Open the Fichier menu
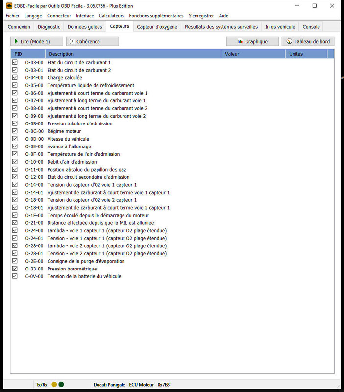Screen dimensions: 344x392 [13, 16]
